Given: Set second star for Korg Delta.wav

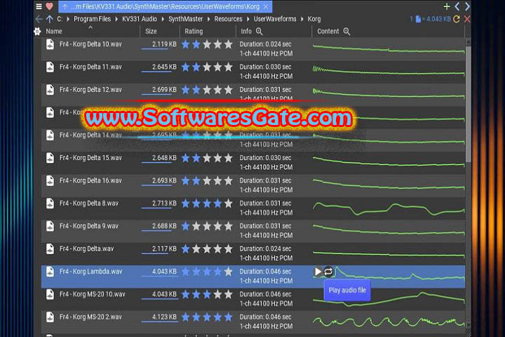Looking at the screenshot, I should tap(196, 249).
